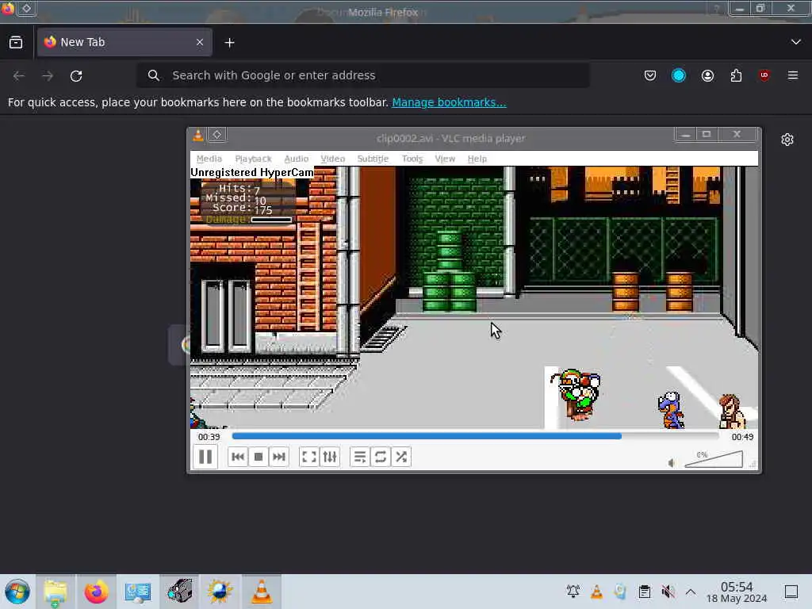
Task: Open Firefox View recent browsing icon
Action: 16,43
